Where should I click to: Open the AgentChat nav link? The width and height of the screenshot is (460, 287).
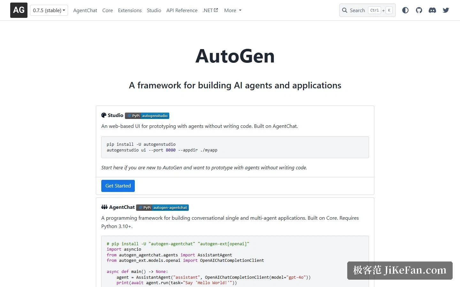pos(85,10)
